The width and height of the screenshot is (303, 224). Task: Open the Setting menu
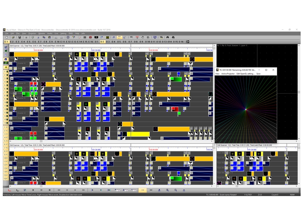(x=63, y=33)
